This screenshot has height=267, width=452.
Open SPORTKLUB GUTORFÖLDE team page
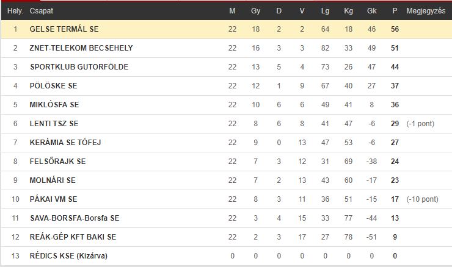point(79,67)
